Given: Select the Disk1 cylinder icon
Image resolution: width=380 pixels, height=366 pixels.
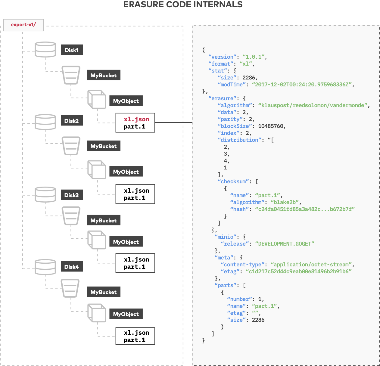Looking at the screenshot, I should [x=45, y=49].
